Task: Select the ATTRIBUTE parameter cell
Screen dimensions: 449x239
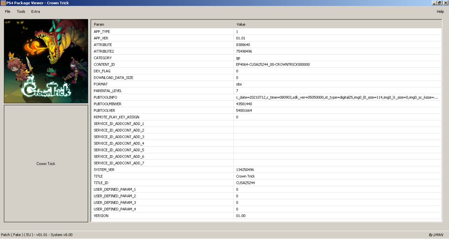Action: [162, 45]
